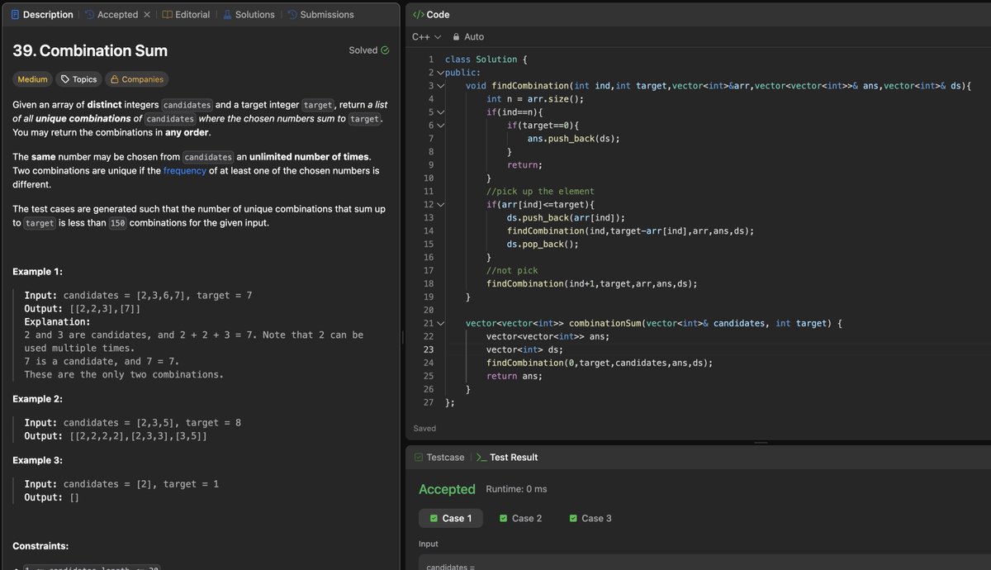
Task: Collapse the public: block fold arrow
Action: coord(441,73)
